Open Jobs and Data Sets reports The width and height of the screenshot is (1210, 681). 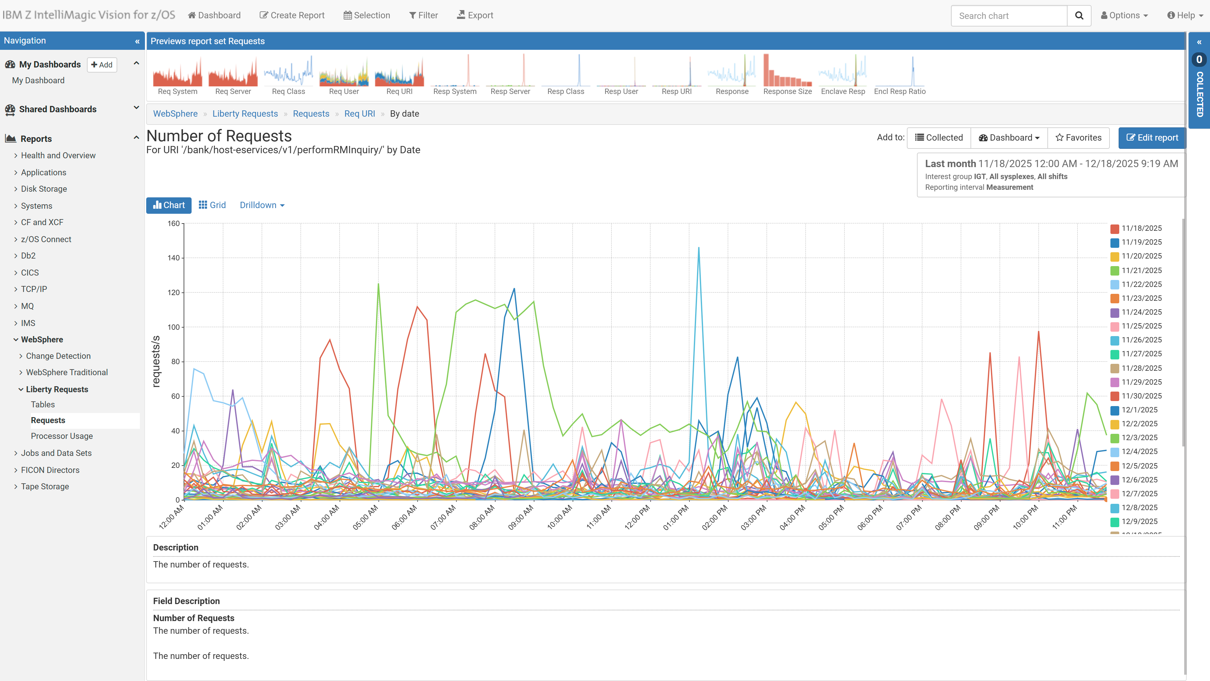(x=56, y=453)
